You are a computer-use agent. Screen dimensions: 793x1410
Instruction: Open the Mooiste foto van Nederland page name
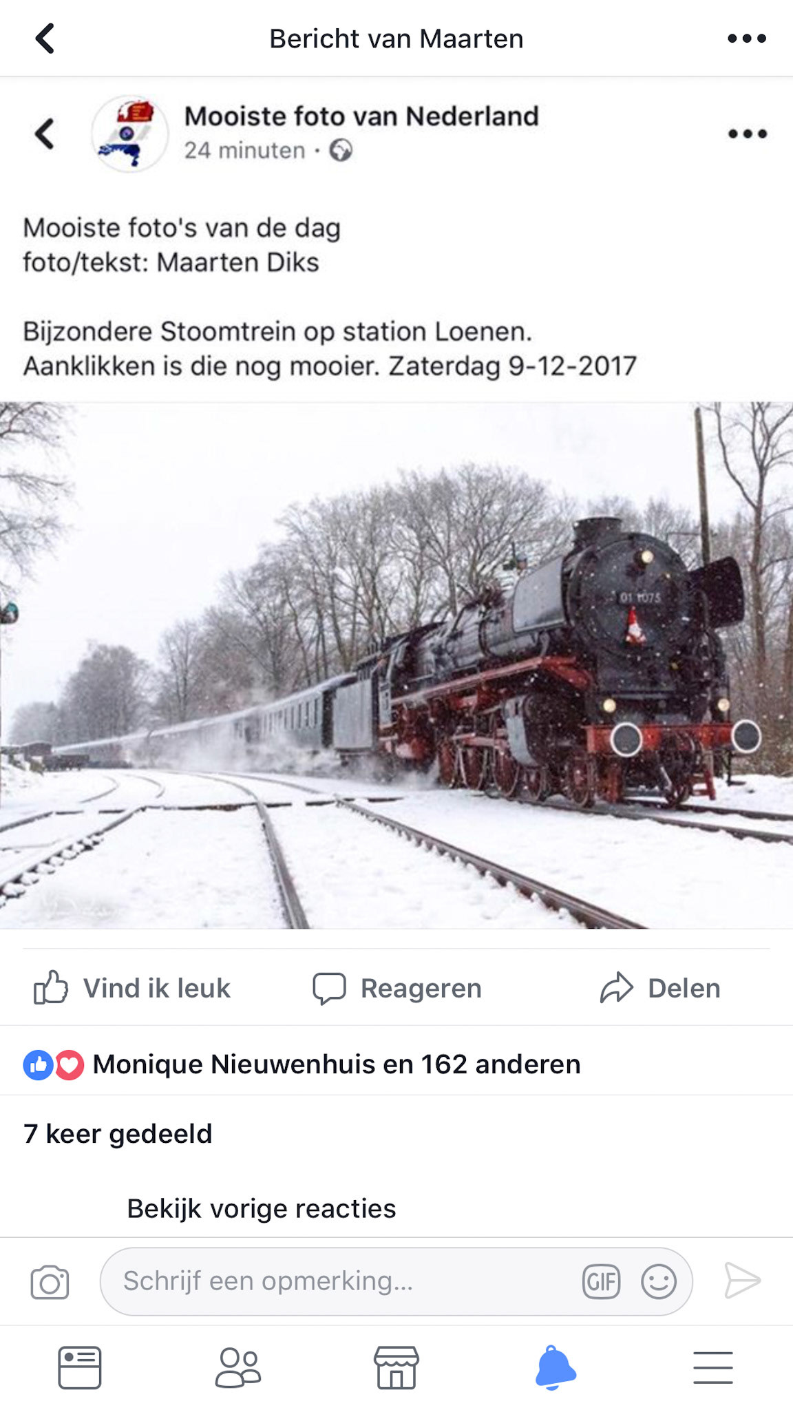coord(361,116)
